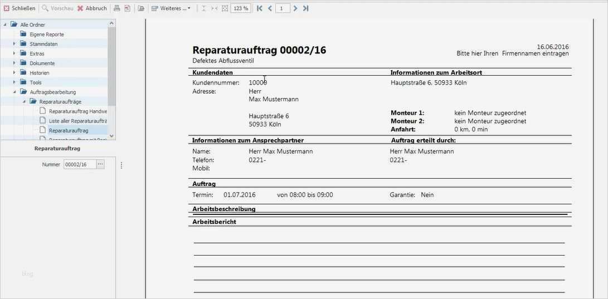Click the Stammdaten folder icon

[23, 44]
